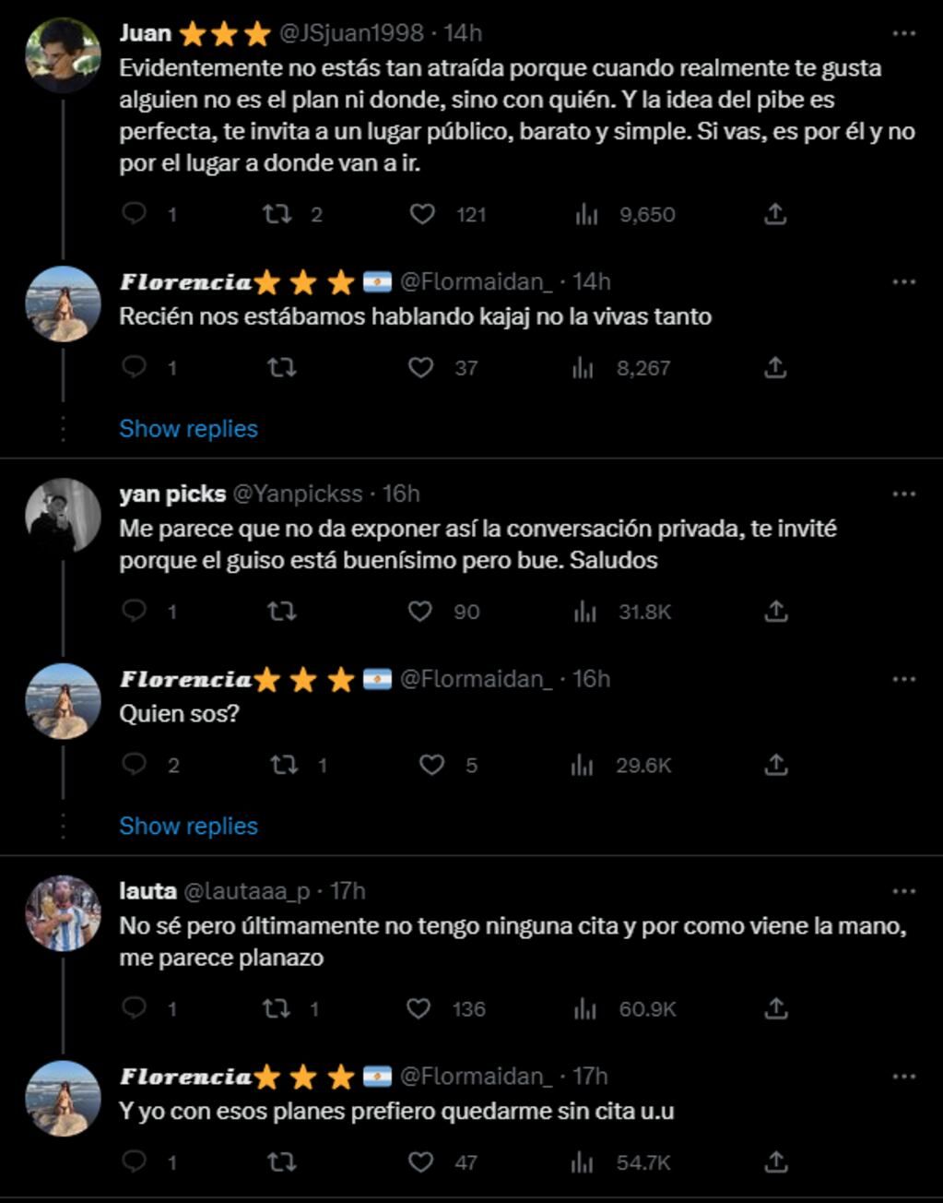This screenshot has height=1203, width=943.
Task: Open the share menu on Juan's tweet
Action: (x=777, y=214)
